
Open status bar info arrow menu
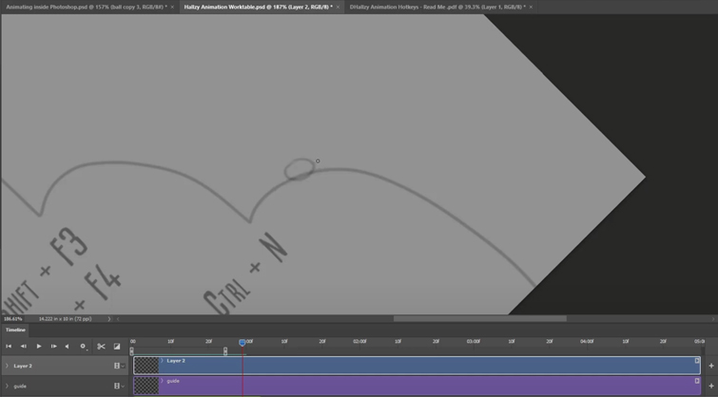109,319
